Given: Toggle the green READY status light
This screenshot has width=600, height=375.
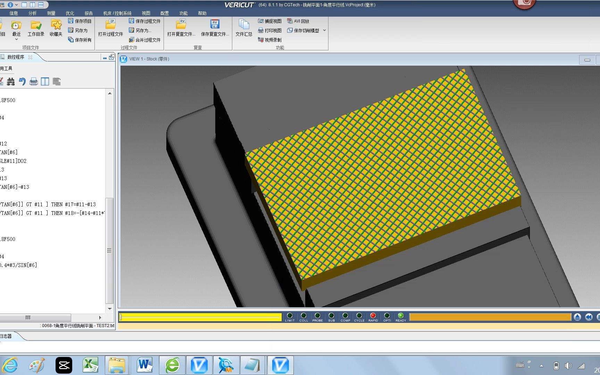Looking at the screenshot, I should pos(401,316).
